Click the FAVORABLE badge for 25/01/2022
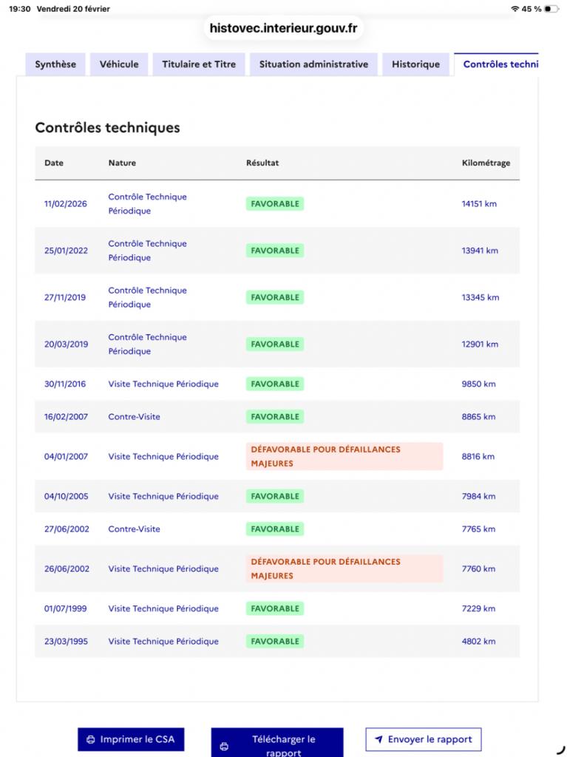 275,251
